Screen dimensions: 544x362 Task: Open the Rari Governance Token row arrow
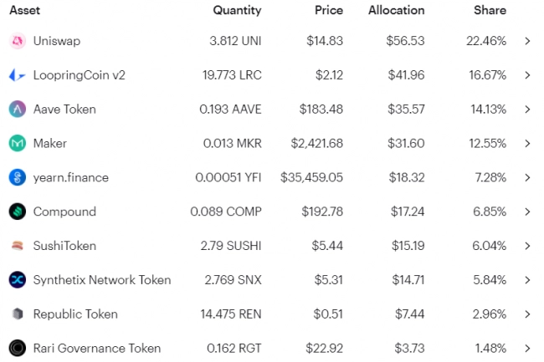coord(527,349)
